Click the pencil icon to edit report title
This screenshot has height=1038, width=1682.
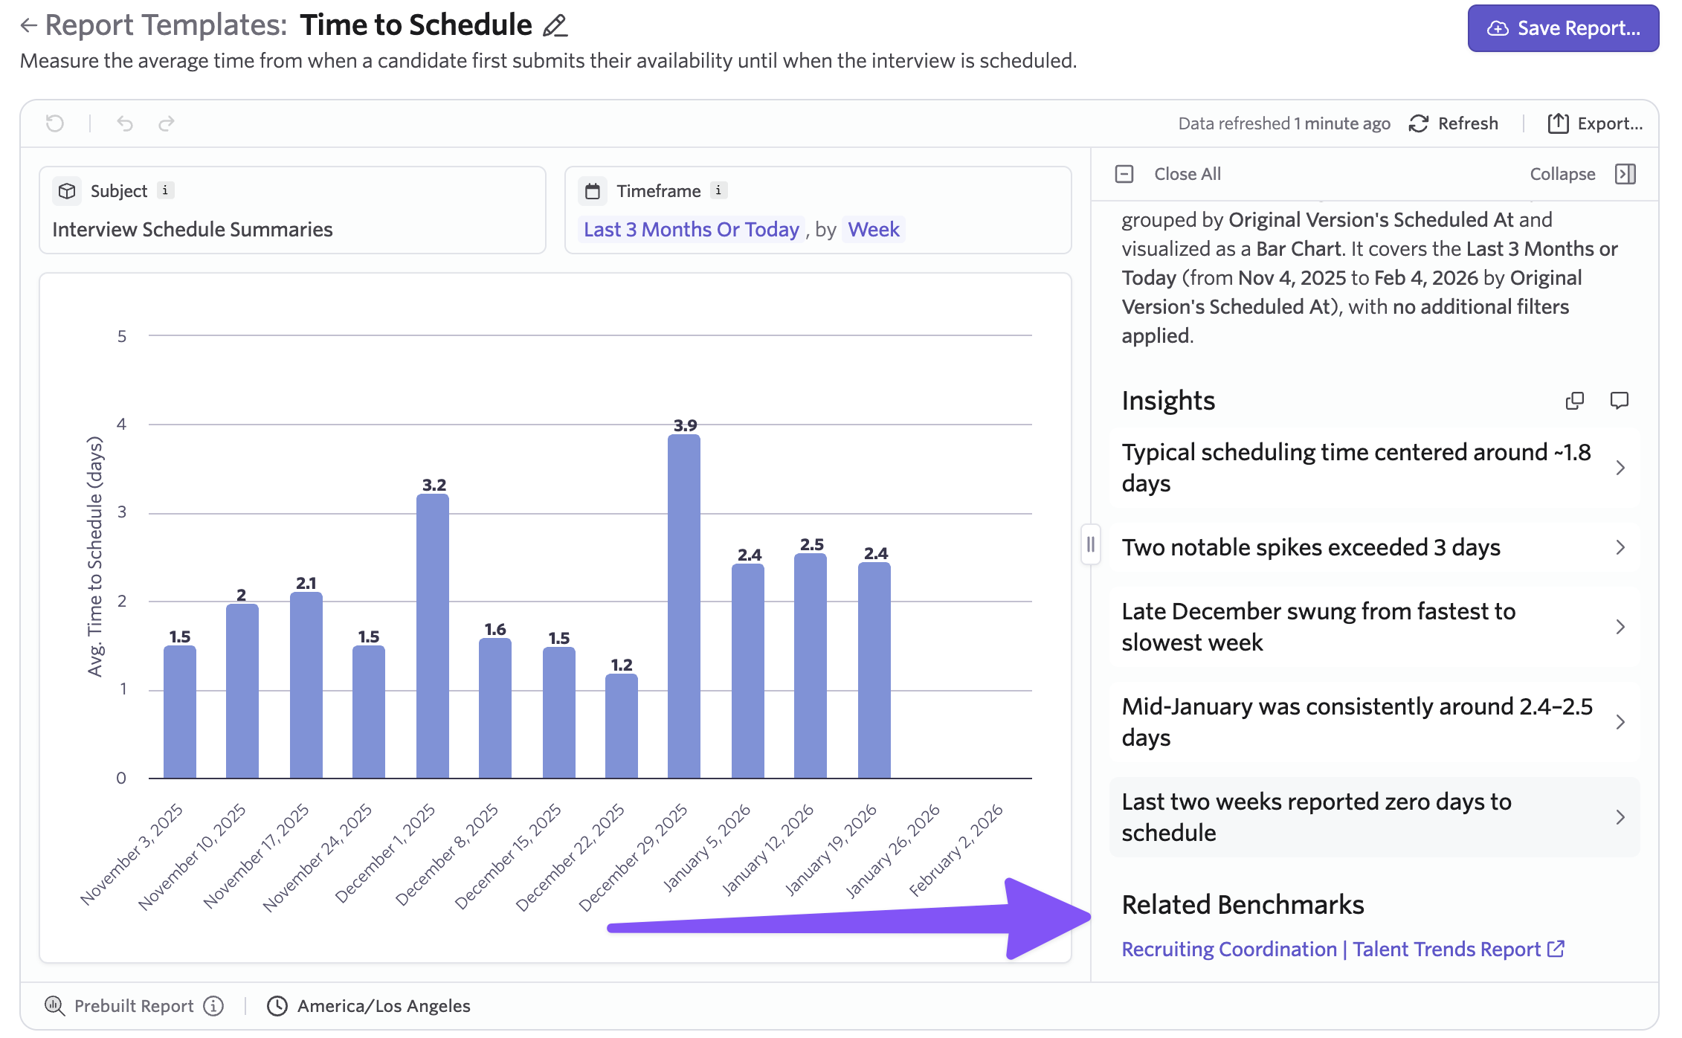click(555, 26)
